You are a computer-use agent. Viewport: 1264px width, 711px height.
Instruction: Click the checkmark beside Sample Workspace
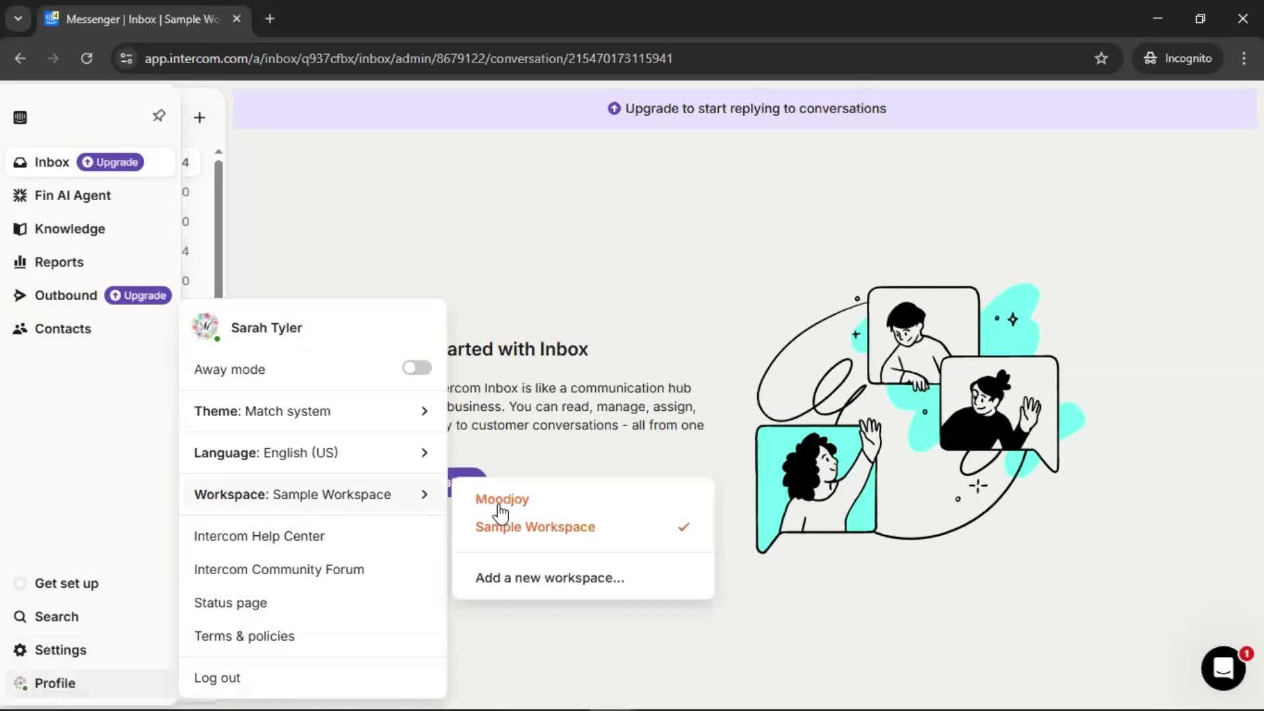point(684,527)
